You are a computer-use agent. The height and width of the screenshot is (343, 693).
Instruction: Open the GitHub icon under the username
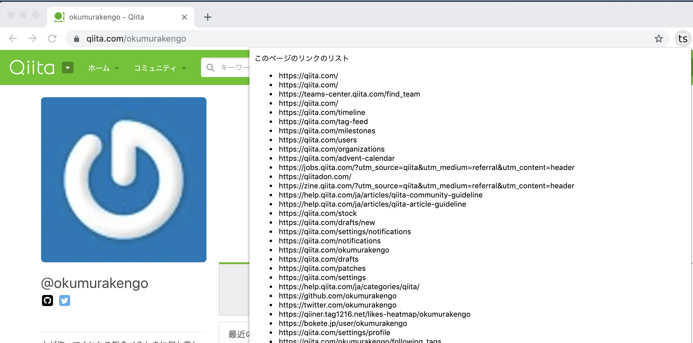click(47, 301)
